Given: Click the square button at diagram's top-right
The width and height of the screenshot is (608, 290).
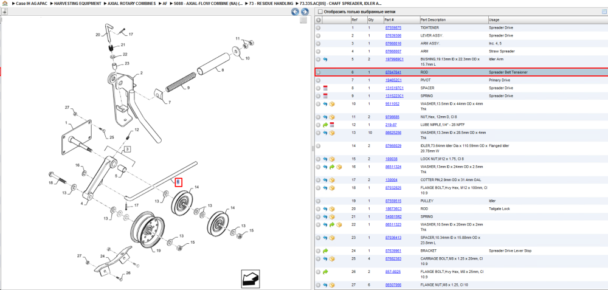Looking at the screenshot, I should 303,20.
